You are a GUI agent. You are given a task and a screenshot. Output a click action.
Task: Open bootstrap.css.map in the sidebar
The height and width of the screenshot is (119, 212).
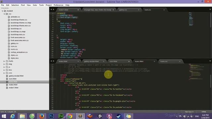click(18, 32)
